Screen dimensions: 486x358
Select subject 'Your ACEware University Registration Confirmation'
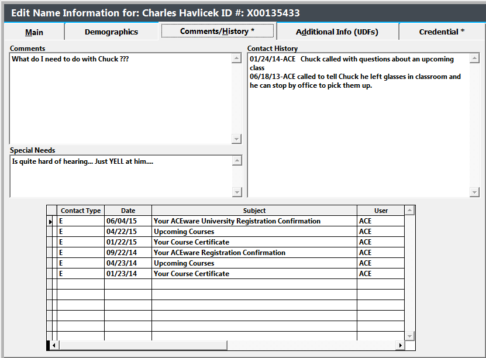tap(254, 221)
